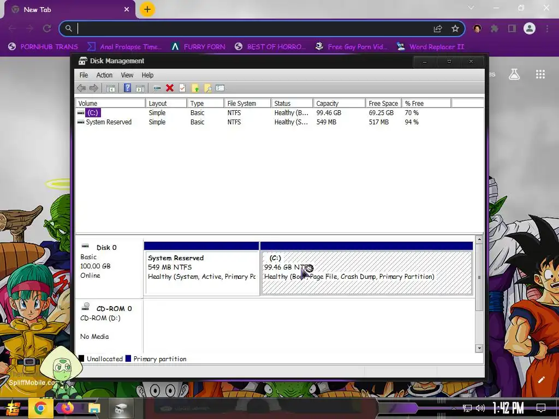Select the CD-ROM 0 label panel
This screenshot has height=419, width=559.
click(x=109, y=326)
